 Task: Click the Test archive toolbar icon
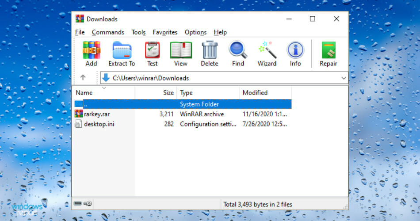point(152,50)
